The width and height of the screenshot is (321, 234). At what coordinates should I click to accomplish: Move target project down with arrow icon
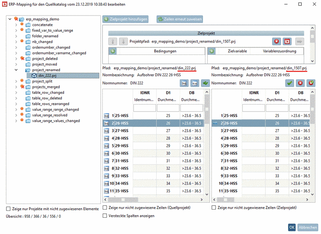123,42
